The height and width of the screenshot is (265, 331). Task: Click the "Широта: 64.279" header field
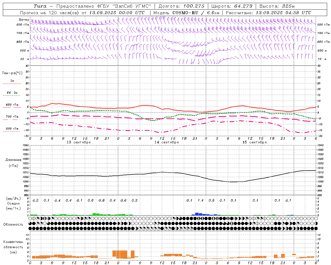point(232,6)
